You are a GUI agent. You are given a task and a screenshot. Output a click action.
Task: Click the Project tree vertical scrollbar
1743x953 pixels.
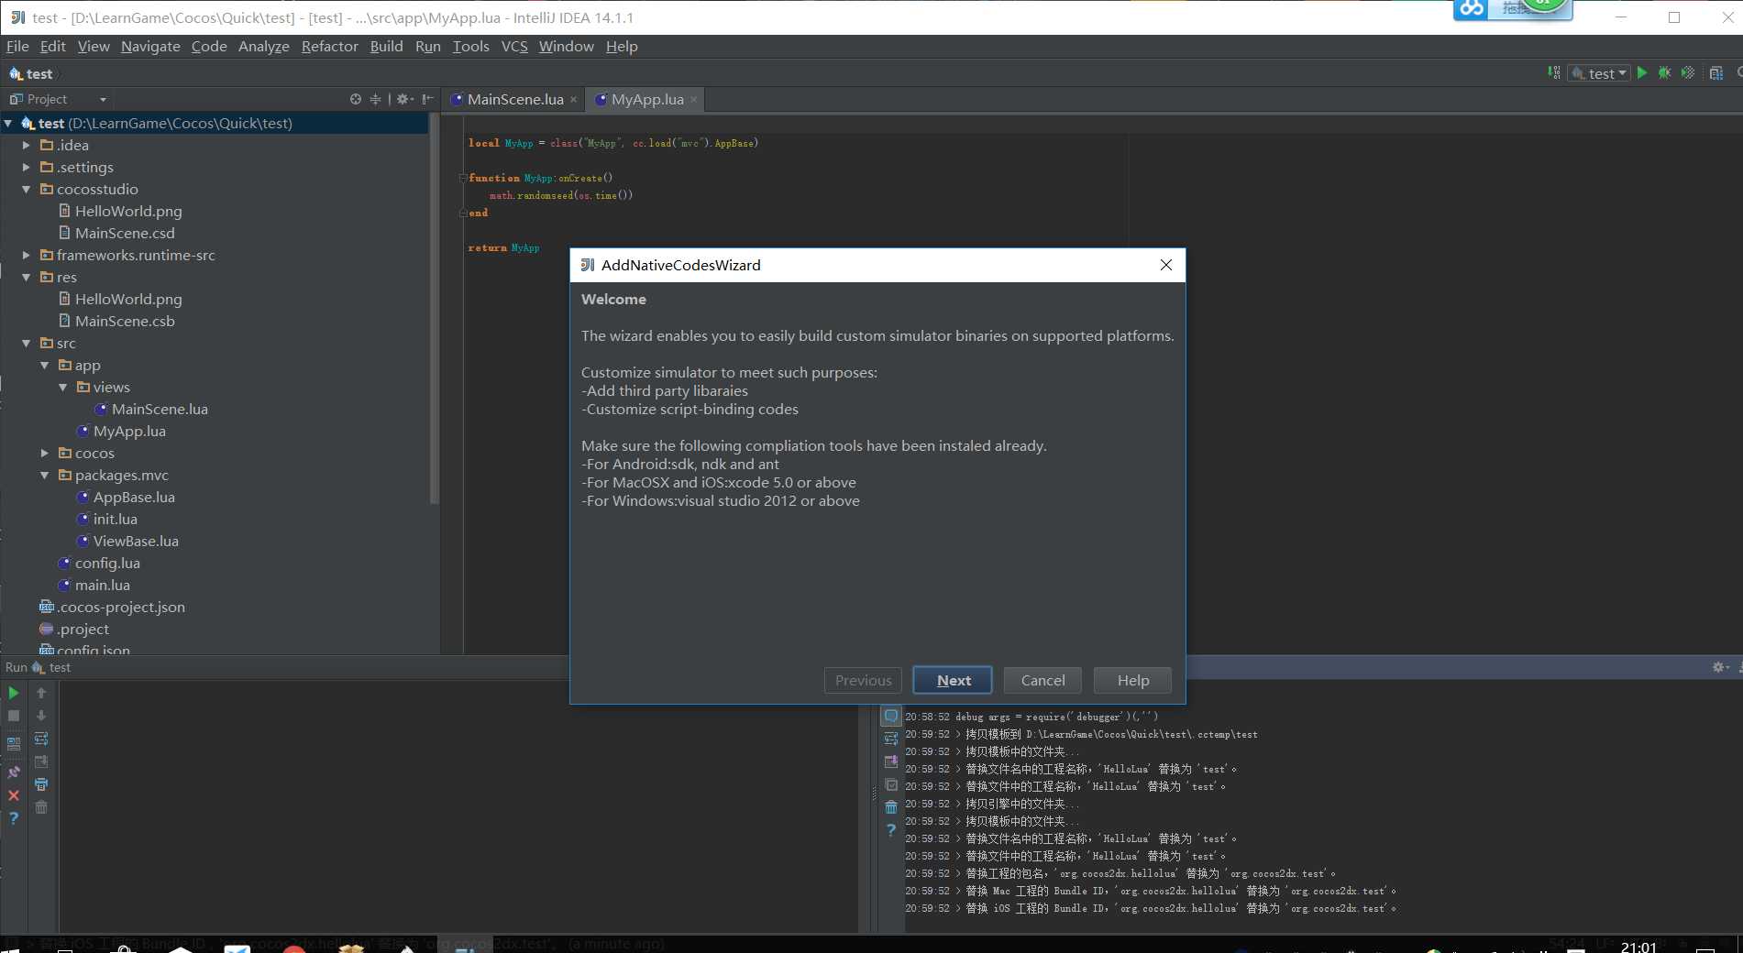[435, 310]
